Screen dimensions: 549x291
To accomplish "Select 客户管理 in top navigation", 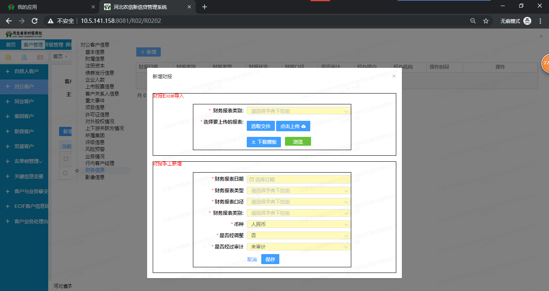I will click(x=33, y=45).
